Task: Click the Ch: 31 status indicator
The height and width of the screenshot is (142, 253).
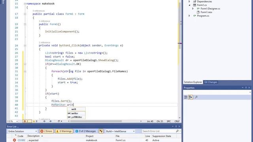Action: point(160,121)
